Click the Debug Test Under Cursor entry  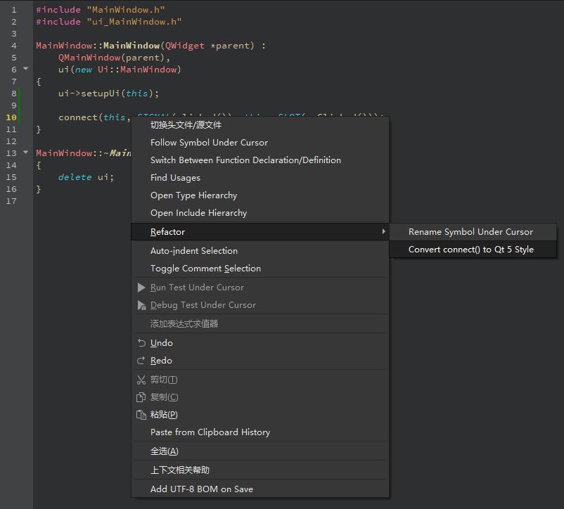260,305
